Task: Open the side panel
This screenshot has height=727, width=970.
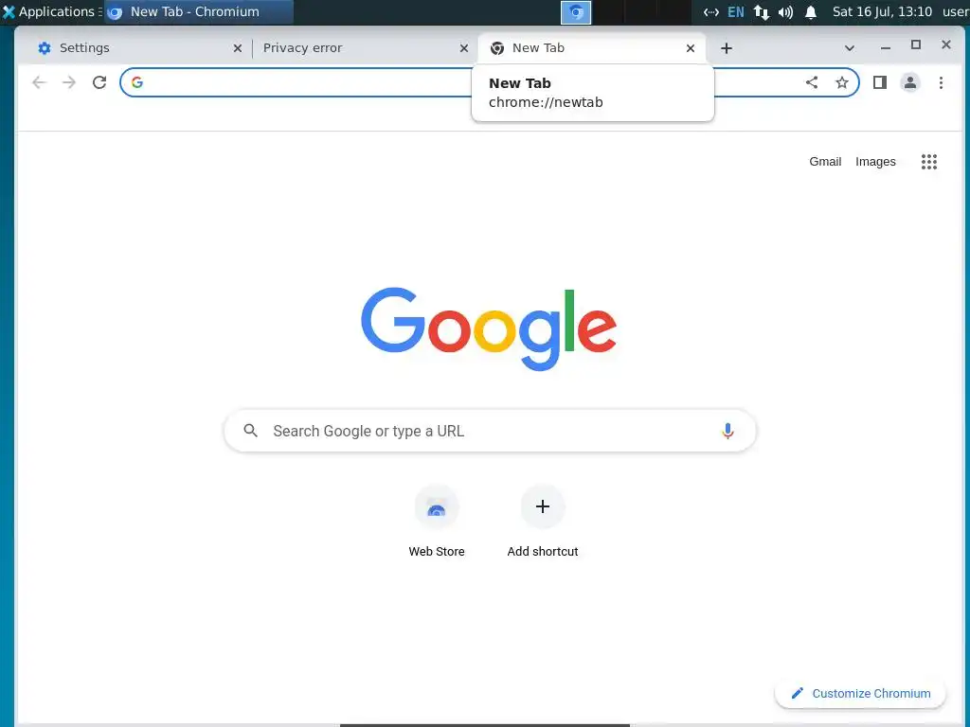Action: [x=880, y=82]
